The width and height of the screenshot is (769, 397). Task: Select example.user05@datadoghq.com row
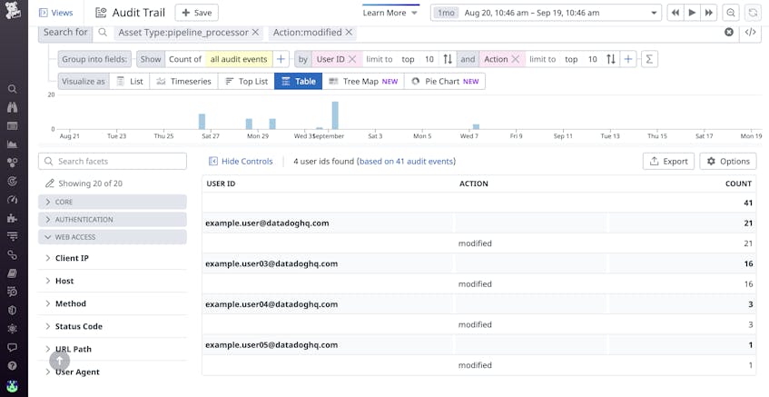pyautogui.click(x=478, y=345)
